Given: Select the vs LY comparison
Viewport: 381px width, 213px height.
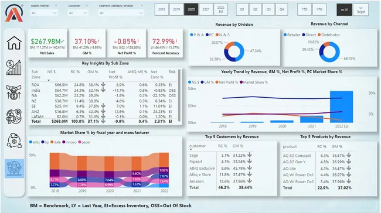Looking at the screenshot, I should [x=344, y=10].
